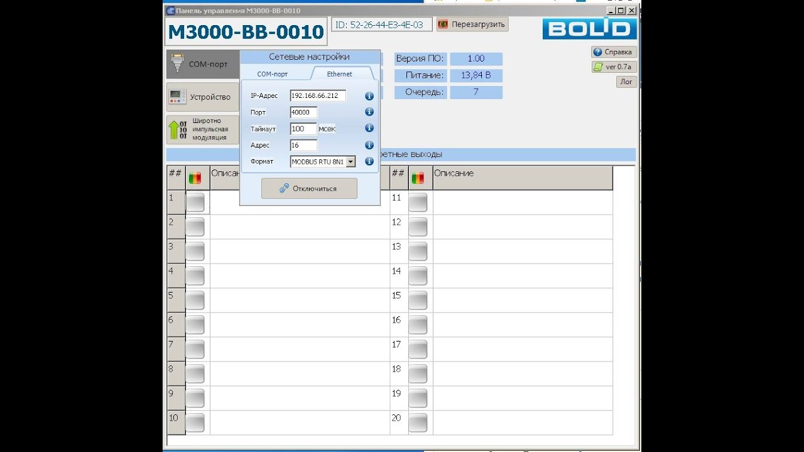Click the Версия ПО: label

(420, 59)
